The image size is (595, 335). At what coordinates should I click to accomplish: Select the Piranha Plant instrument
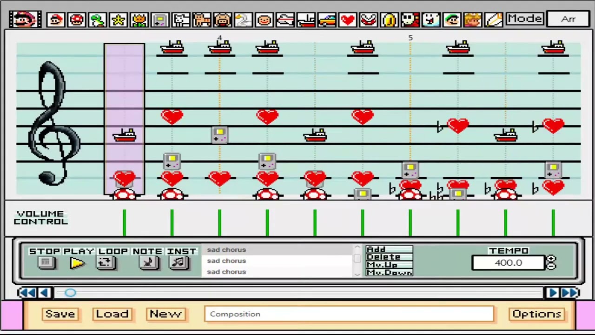[x=369, y=20]
